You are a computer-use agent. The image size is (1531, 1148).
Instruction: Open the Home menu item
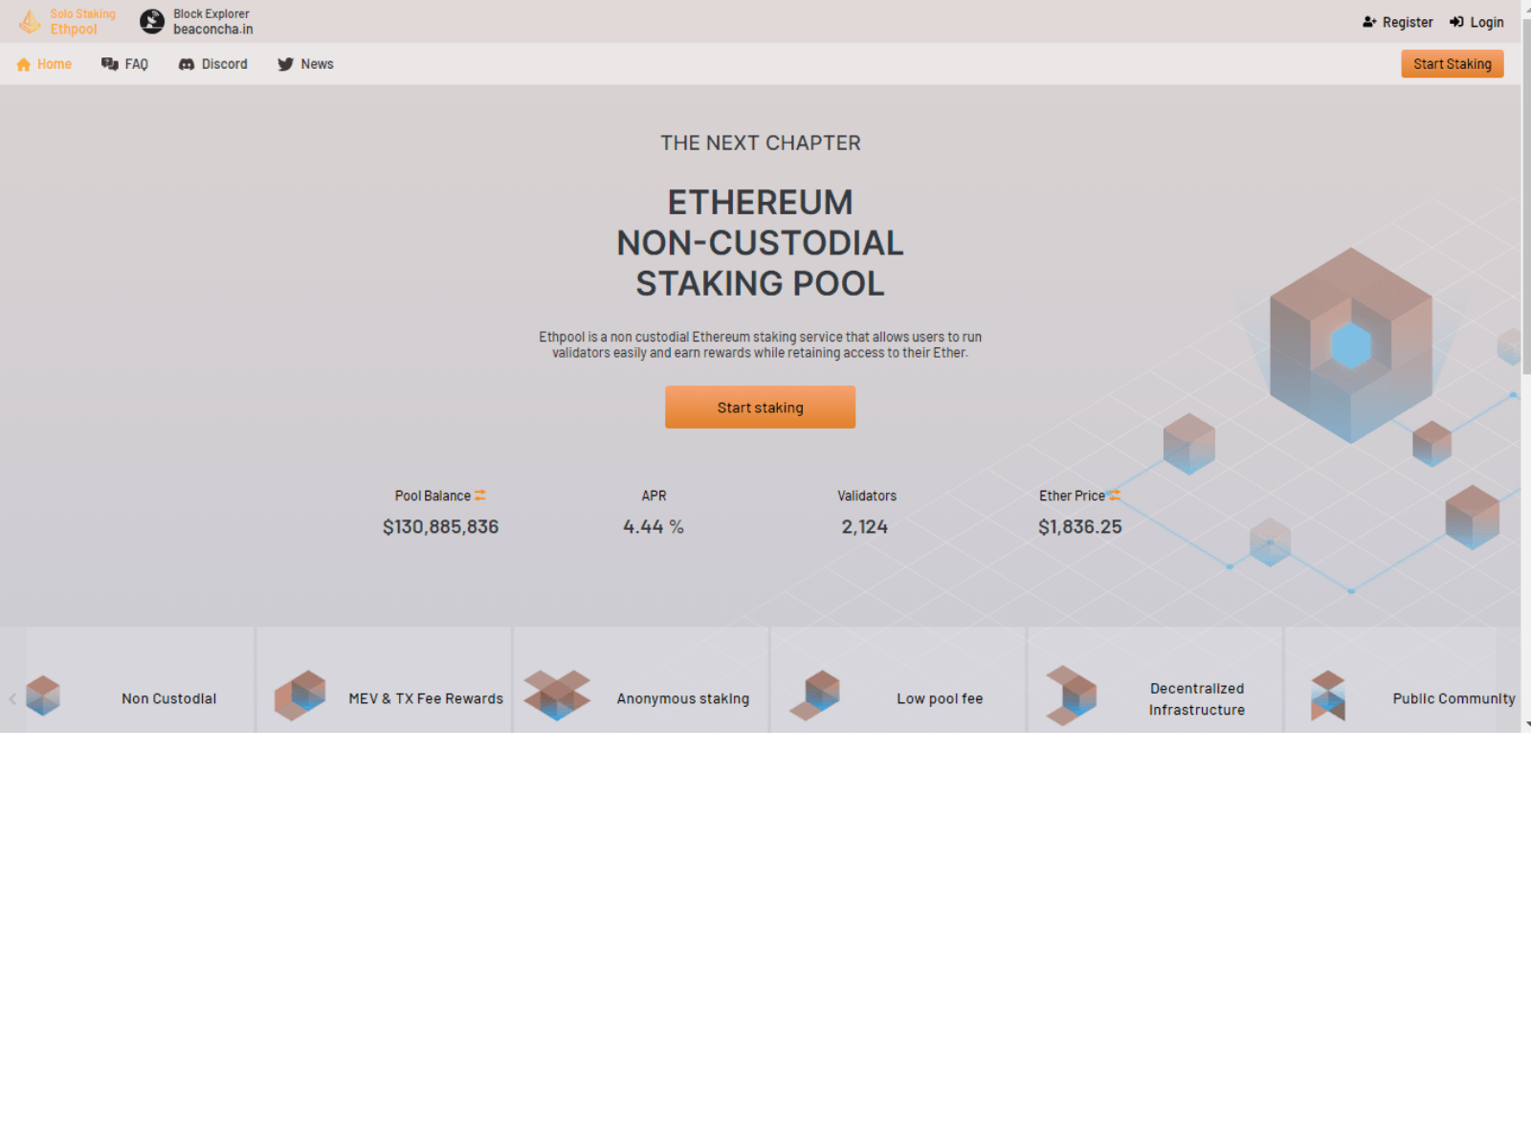coord(44,64)
